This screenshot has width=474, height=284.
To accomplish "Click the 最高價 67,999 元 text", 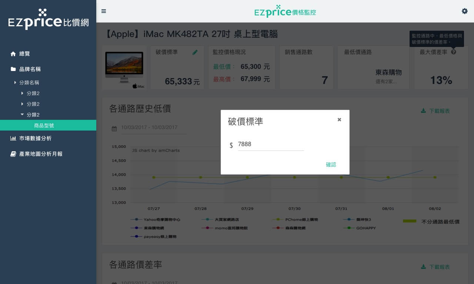I will pos(241,79).
